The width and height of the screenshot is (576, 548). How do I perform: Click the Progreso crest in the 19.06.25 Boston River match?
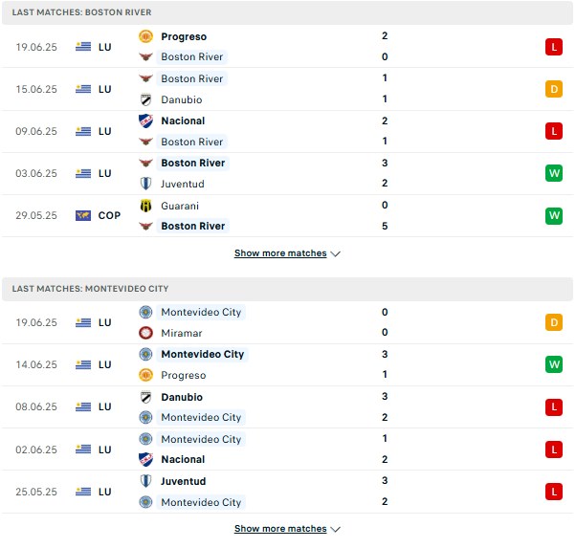(x=145, y=36)
